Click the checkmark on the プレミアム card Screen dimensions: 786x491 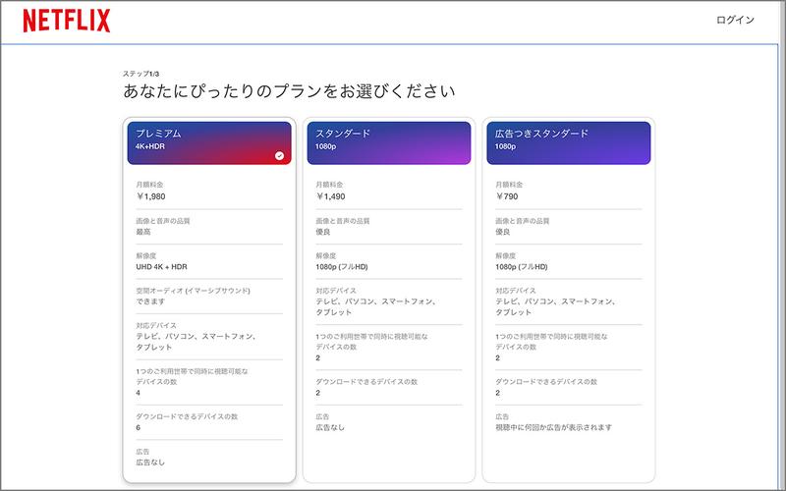click(x=279, y=156)
